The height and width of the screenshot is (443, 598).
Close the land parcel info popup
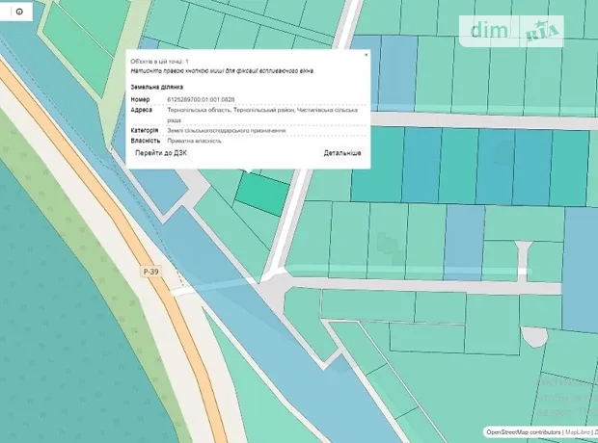tap(366, 55)
